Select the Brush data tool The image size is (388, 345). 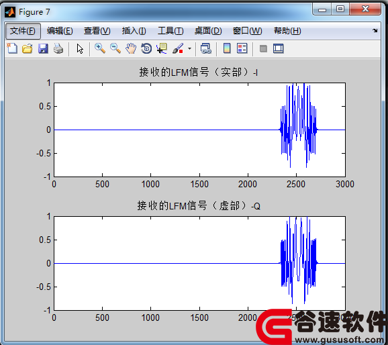point(178,48)
